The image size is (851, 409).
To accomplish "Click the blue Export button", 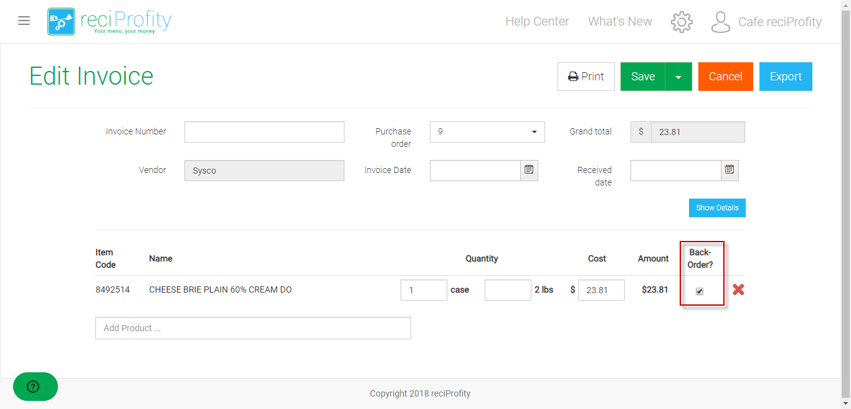I will [x=785, y=77].
